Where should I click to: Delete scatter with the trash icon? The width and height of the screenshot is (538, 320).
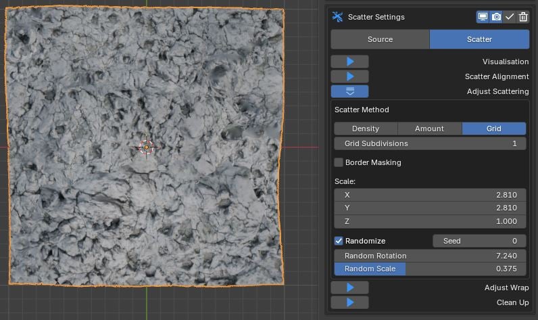(x=523, y=17)
